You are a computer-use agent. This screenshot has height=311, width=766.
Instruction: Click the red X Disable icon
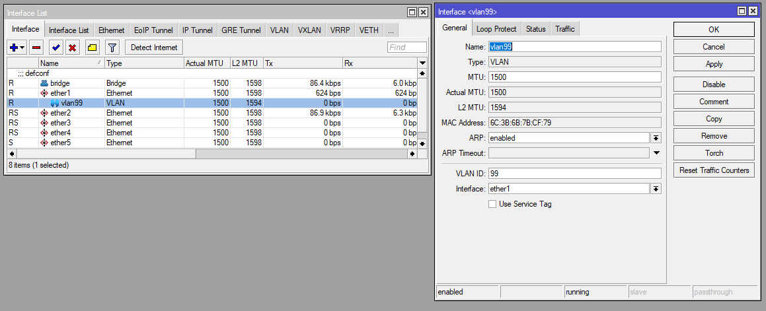tap(73, 48)
